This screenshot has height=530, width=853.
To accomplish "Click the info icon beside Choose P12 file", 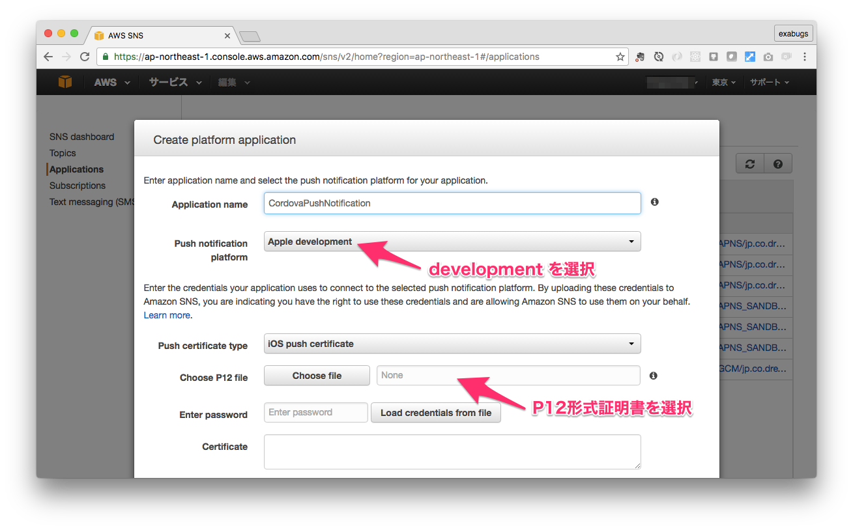I will click(654, 376).
